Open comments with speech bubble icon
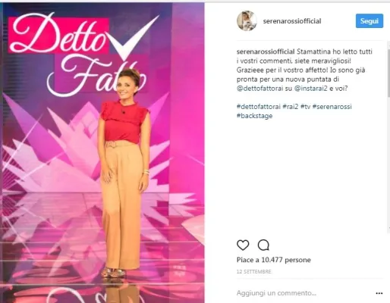 263,245
